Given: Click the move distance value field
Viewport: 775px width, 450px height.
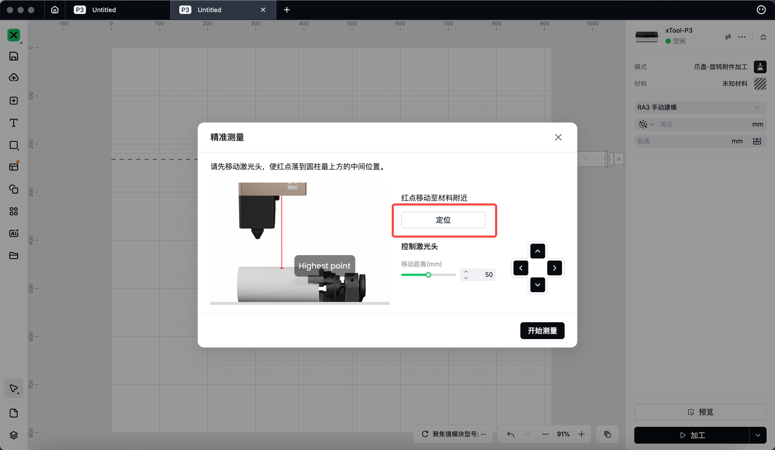Looking at the screenshot, I should [x=483, y=275].
